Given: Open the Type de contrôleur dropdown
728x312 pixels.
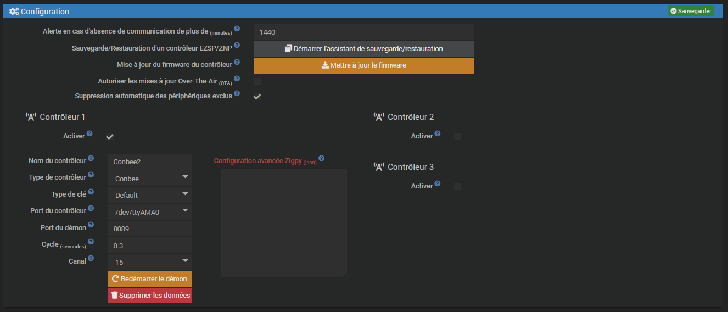Looking at the screenshot, I should [150, 179].
